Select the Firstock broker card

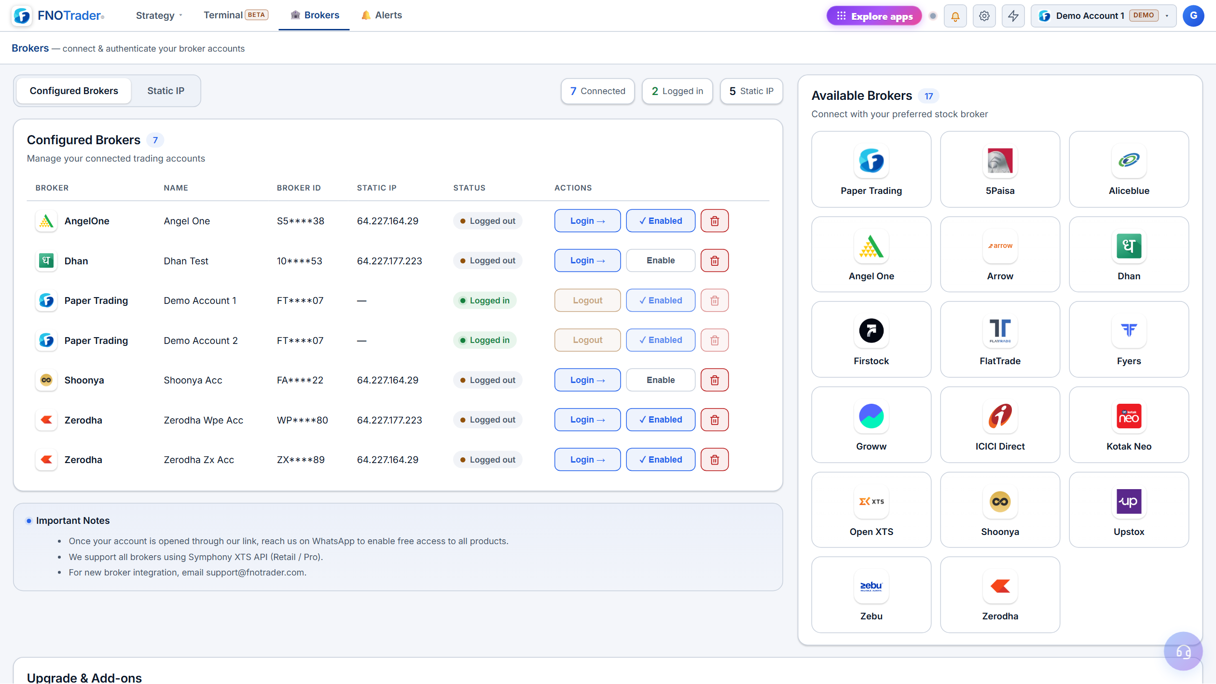point(871,340)
